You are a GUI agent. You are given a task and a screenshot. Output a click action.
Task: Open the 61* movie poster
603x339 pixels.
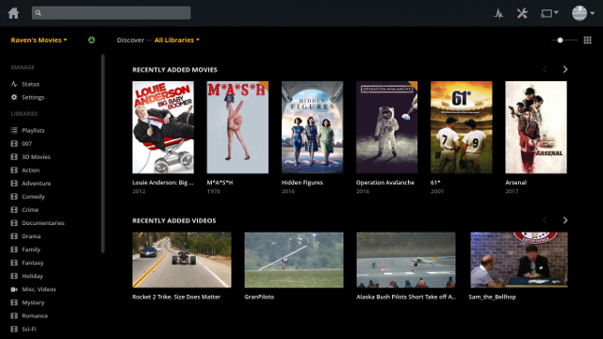coord(462,127)
